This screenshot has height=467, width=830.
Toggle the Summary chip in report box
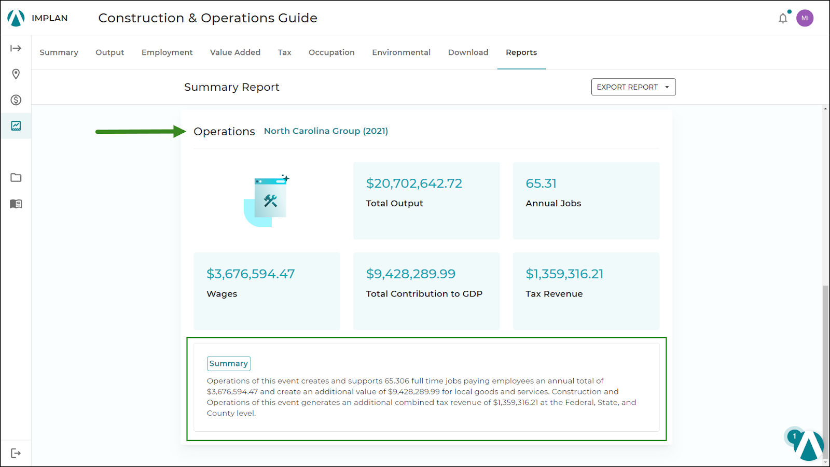pos(228,363)
